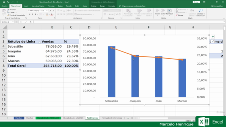This screenshot has height=127, width=226.
Task: Select cell showing 64.975,00
Action: [x=52, y=51]
